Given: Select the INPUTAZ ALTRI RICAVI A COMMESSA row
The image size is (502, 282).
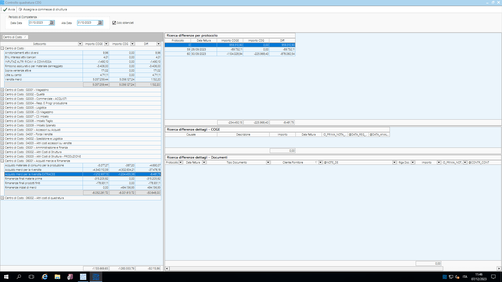Looking at the screenshot, I should pos(83,62).
